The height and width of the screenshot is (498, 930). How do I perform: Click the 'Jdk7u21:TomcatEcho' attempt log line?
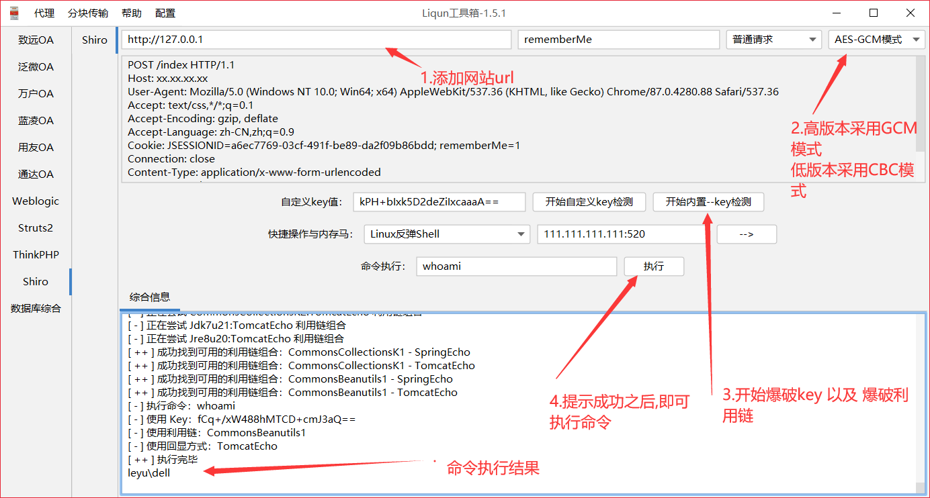(x=237, y=326)
